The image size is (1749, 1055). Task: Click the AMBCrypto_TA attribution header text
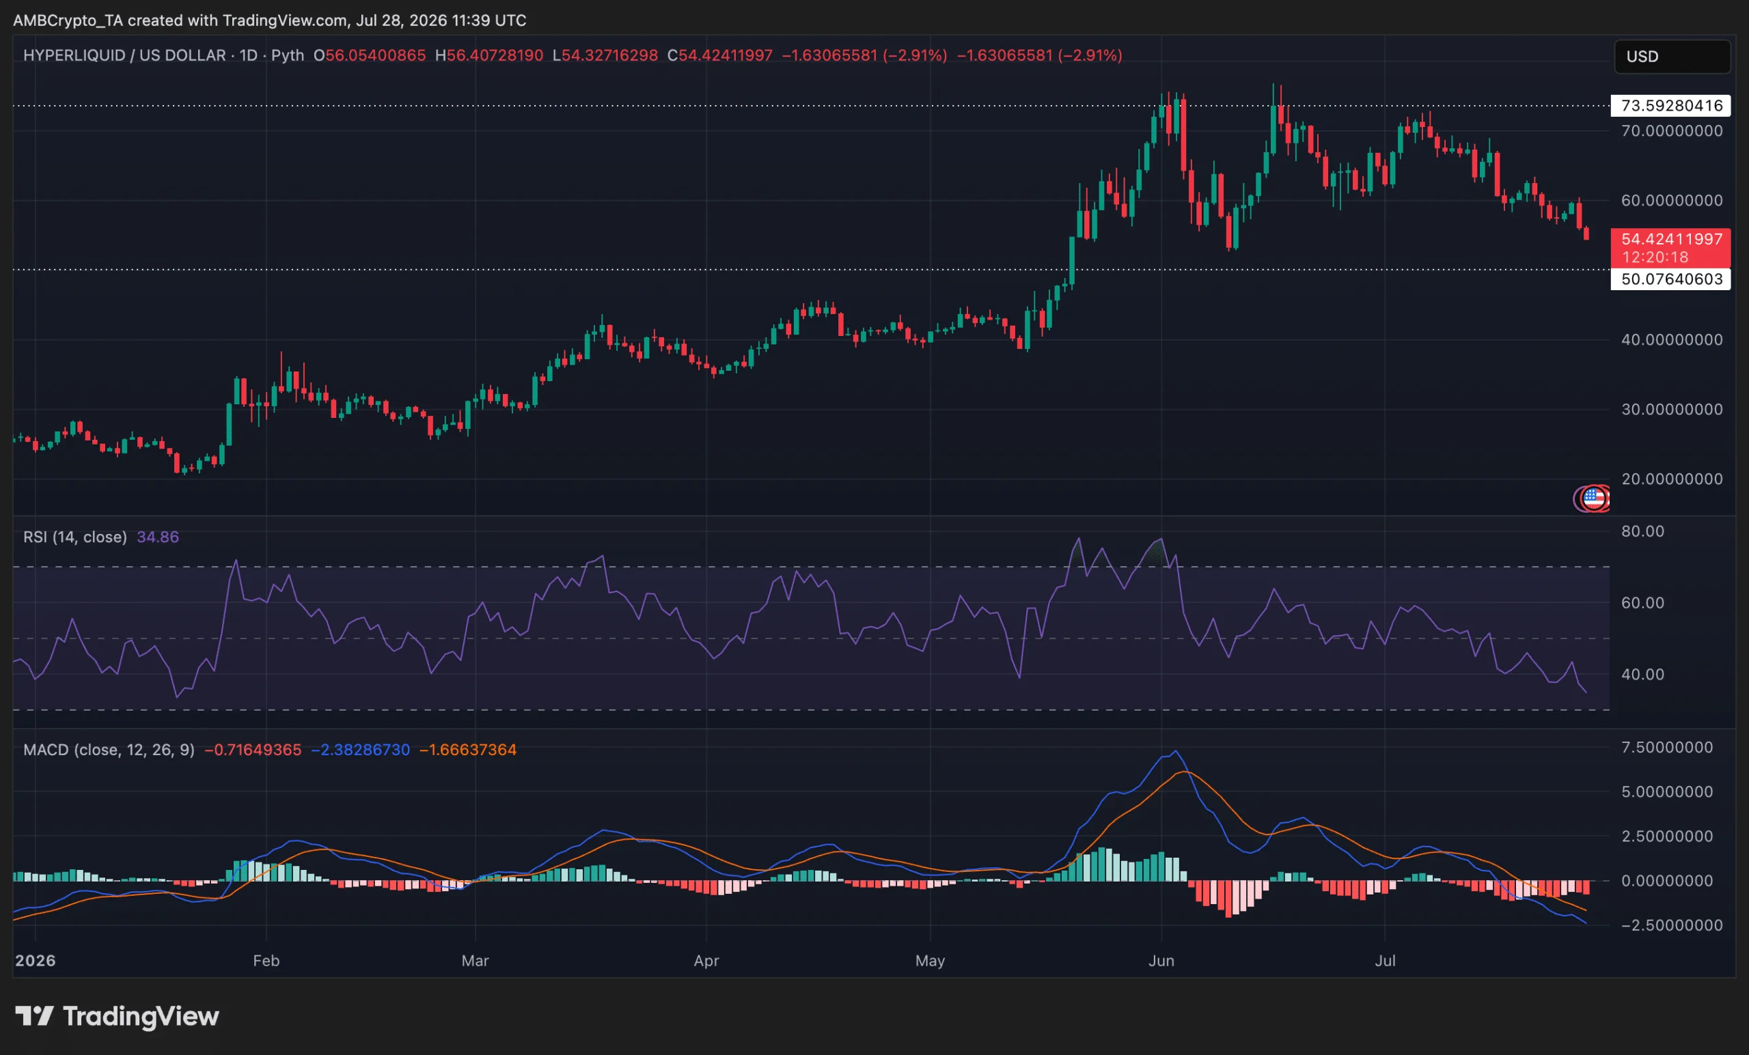click(270, 20)
